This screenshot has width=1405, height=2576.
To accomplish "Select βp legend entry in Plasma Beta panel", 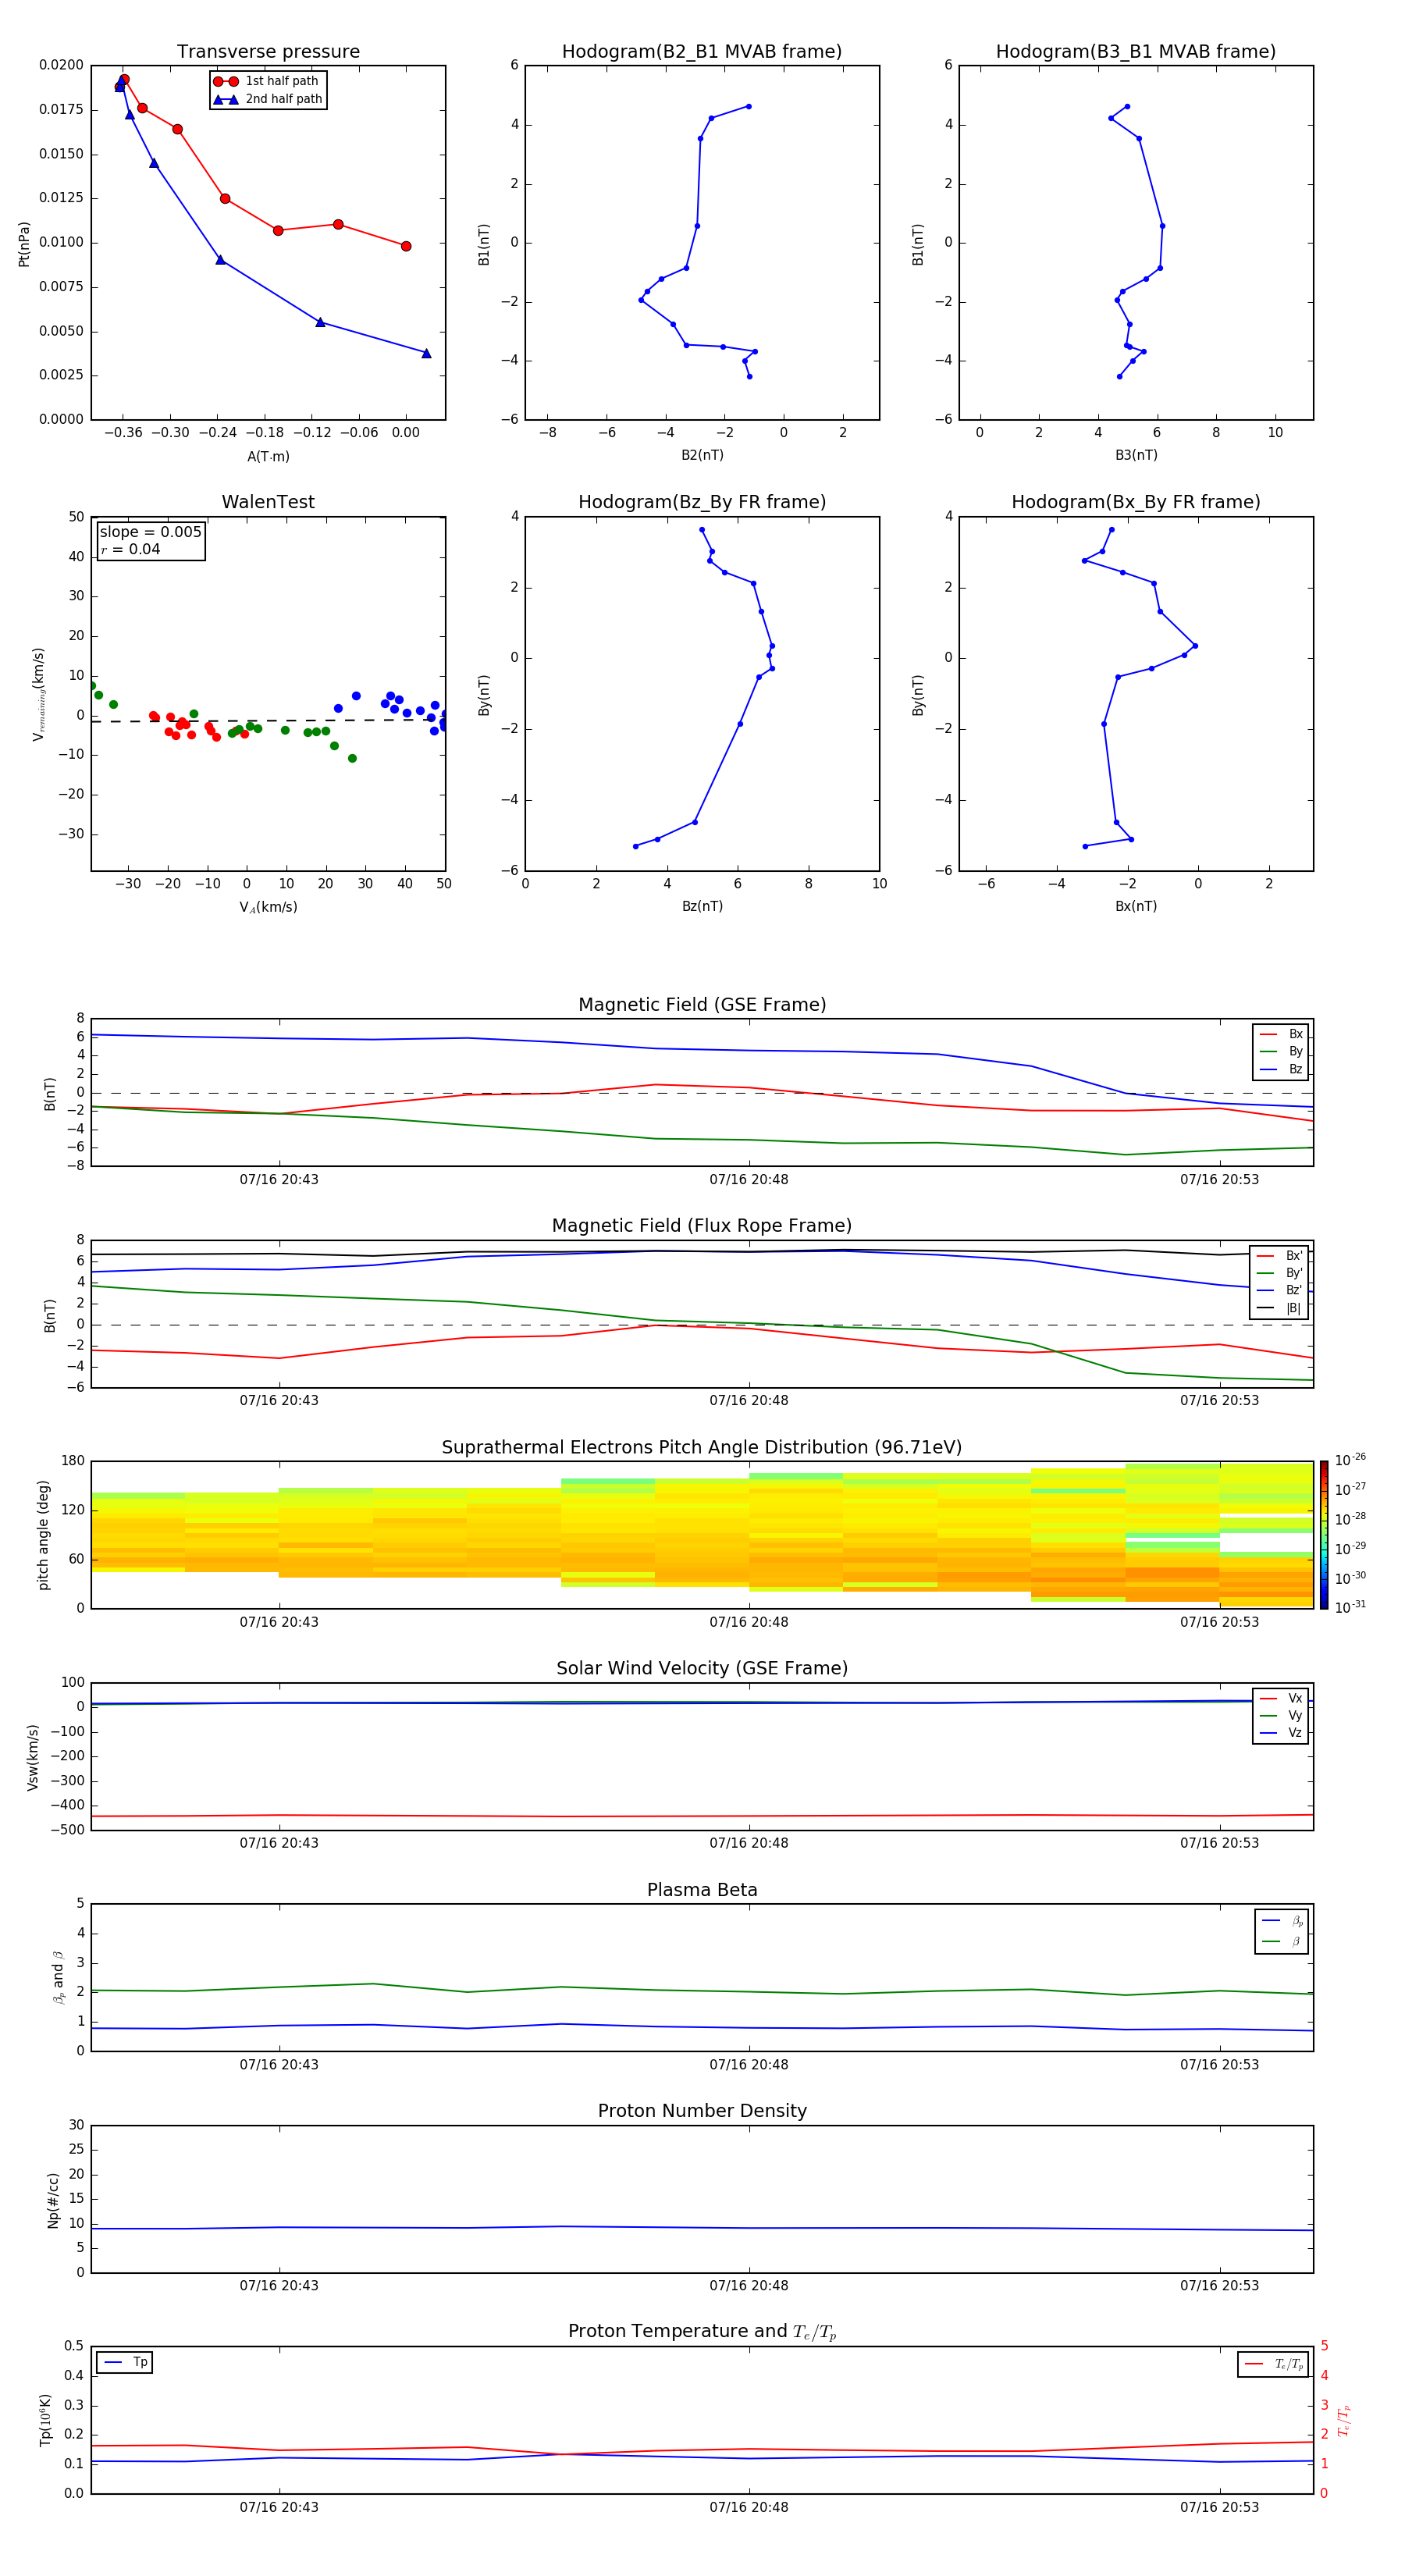I will (x=1282, y=1921).
